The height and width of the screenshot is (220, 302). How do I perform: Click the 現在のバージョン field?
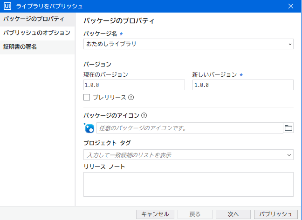coord(134,85)
